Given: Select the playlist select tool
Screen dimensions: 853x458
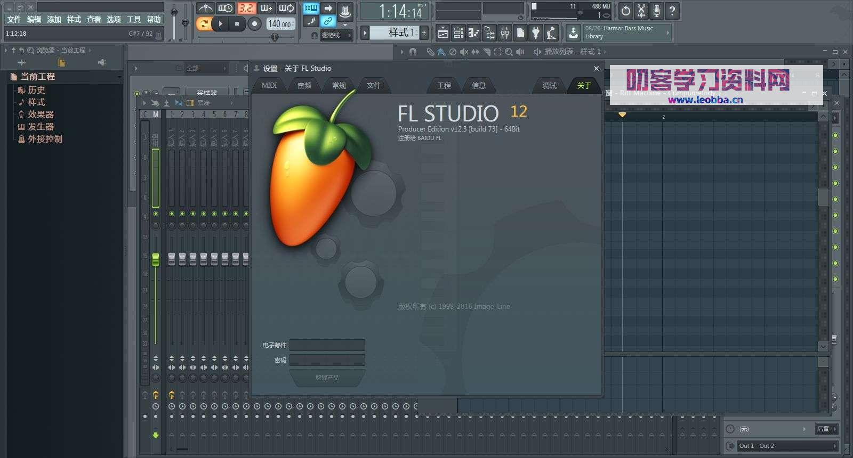Looking at the screenshot, I should 497,52.
